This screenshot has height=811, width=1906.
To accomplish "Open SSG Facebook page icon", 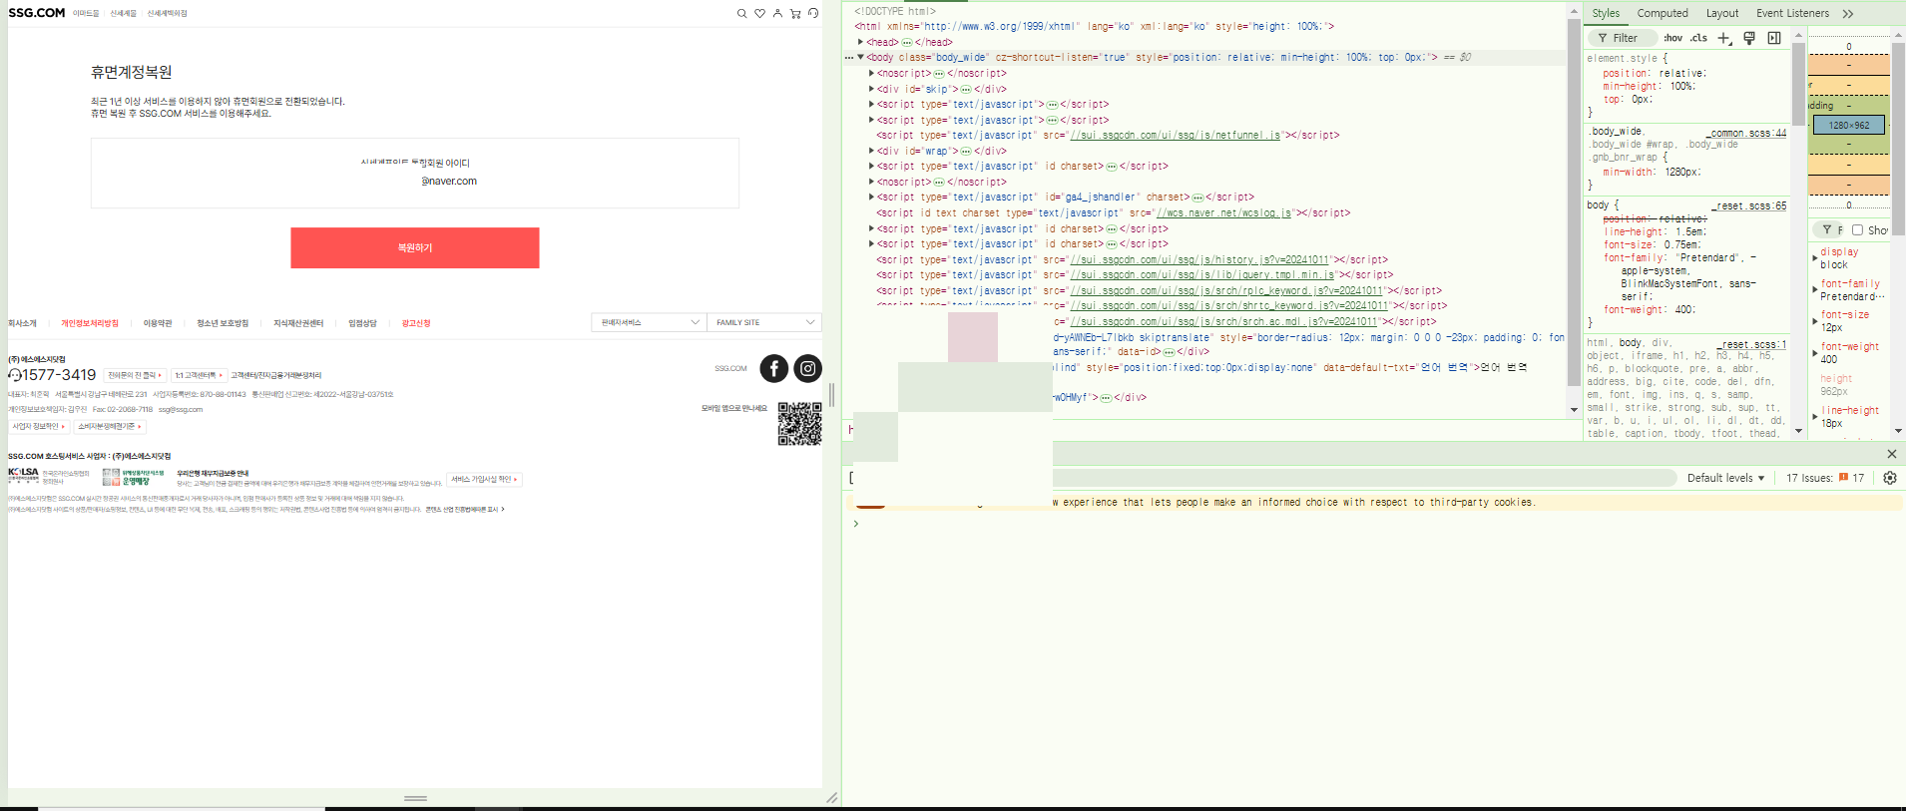I will point(774,368).
